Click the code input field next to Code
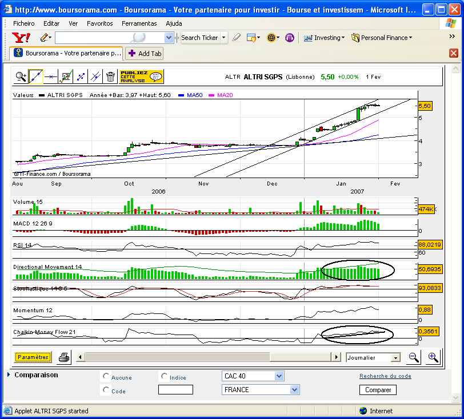This screenshot has height=419, width=464. pos(175,390)
